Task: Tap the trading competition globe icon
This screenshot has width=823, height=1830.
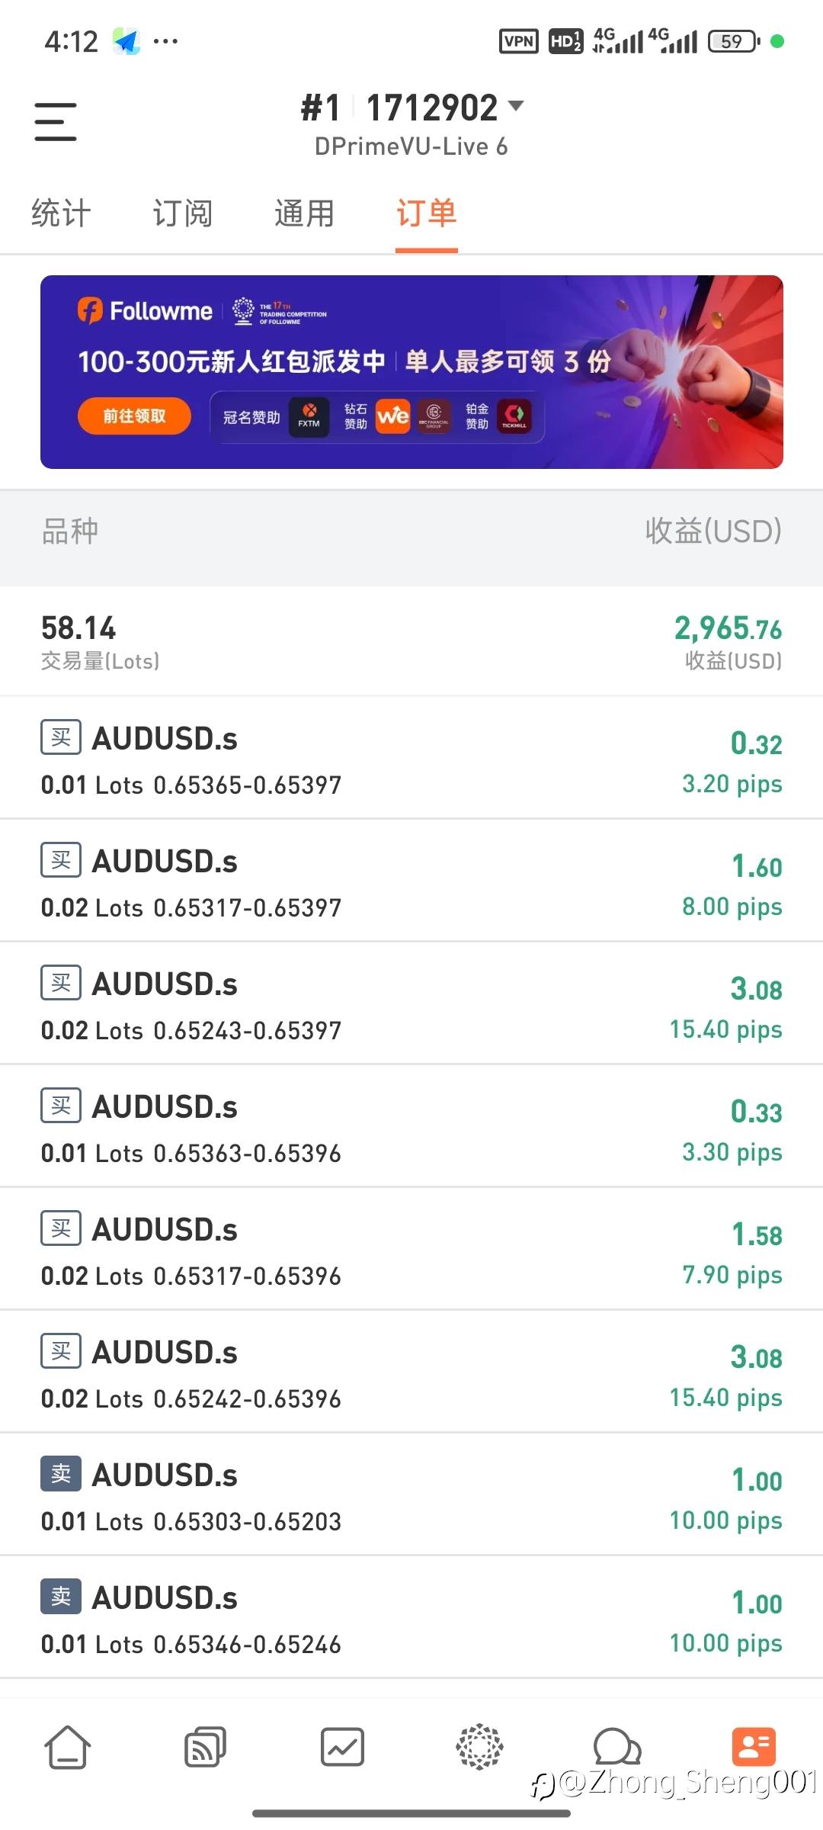Action: pyautogui.click(x=479, y=1746)
